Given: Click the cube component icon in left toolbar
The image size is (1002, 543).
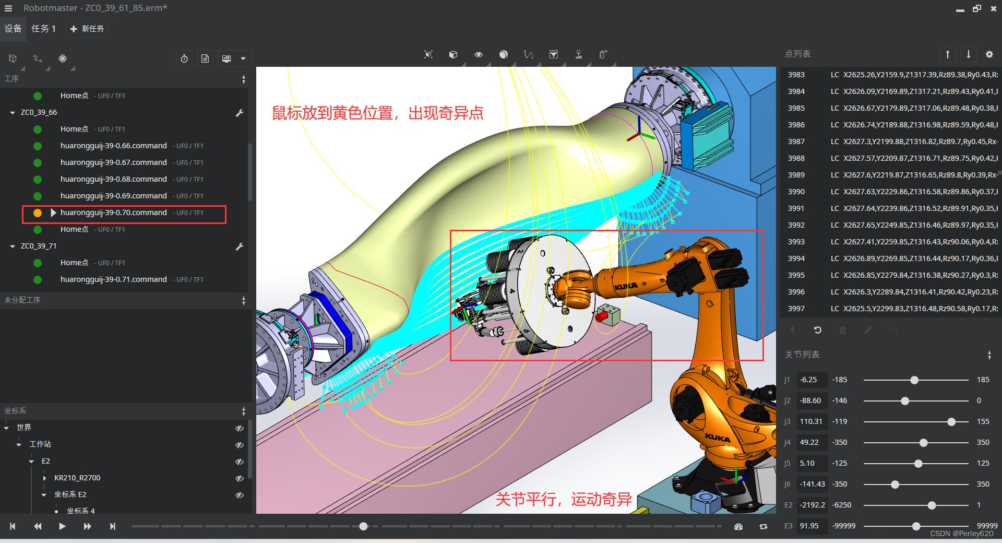Looking at the screenshot, I should coord(13,58).
